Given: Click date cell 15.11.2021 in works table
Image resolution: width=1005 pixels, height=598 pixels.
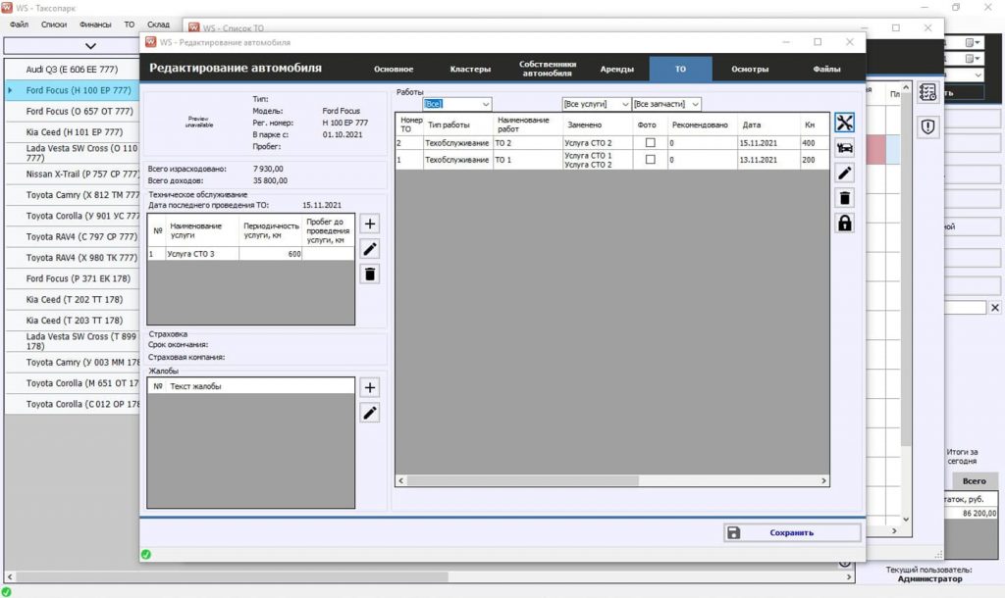Looking at the screenshot, I should click(768, 143).
